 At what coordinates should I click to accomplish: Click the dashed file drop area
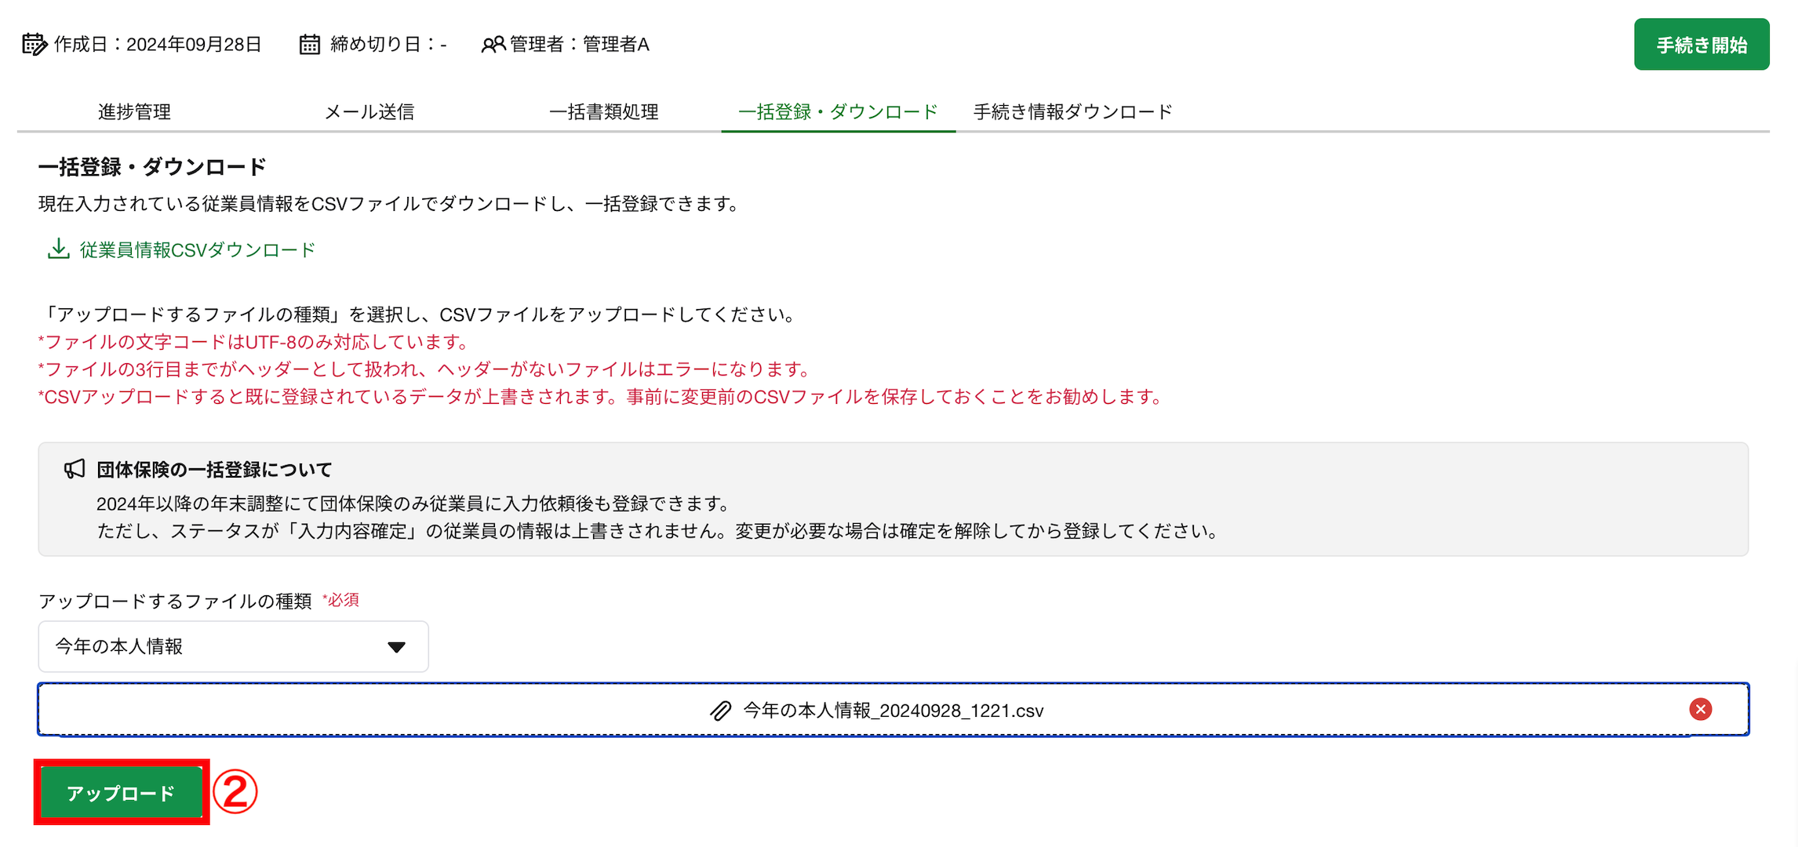(x=893, y=709)
